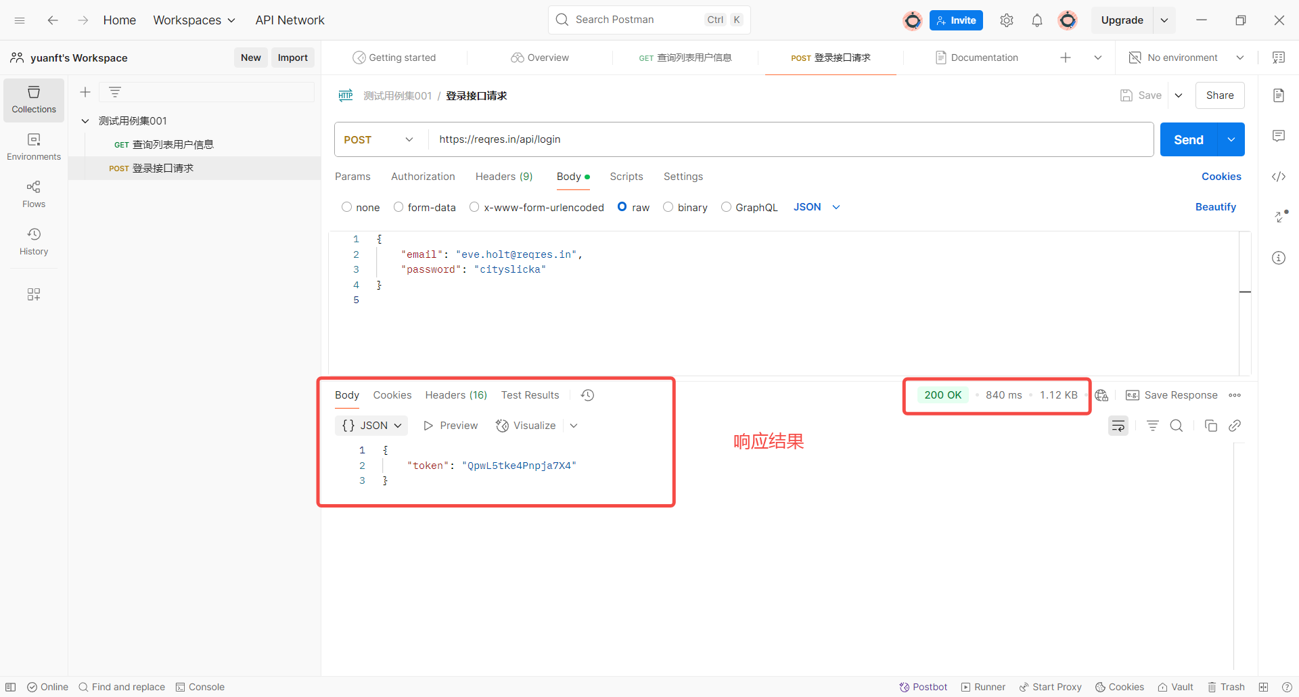Click the New button
Viewport: 1299px width, 697px height.
(251, 58)
